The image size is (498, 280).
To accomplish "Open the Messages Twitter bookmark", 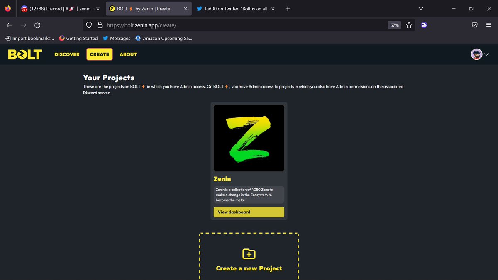I will pos(117,38).
